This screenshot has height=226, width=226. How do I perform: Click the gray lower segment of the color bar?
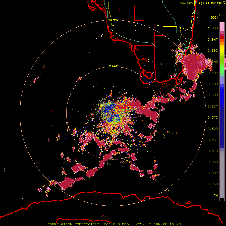coord(222,175)
